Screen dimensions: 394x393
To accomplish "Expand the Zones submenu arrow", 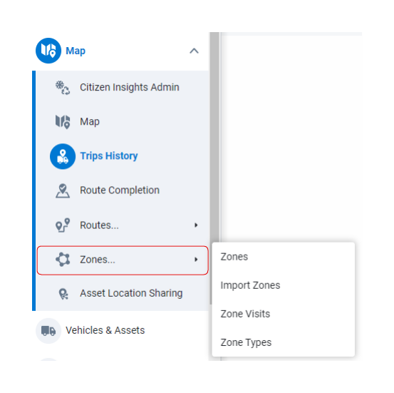I will [196, 260].
